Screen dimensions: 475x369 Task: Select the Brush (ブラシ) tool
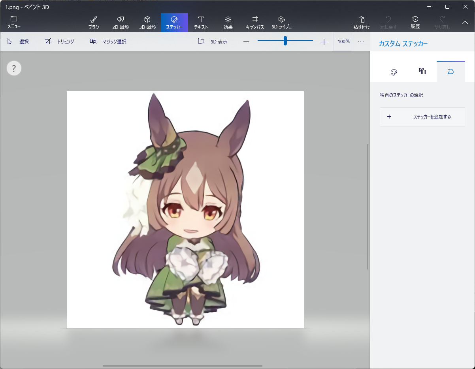pos(94,23)
